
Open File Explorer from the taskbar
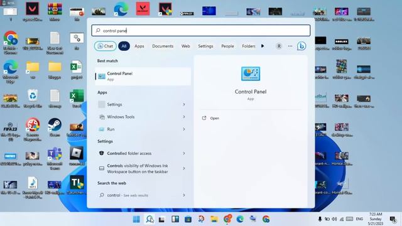click(214, 219)
